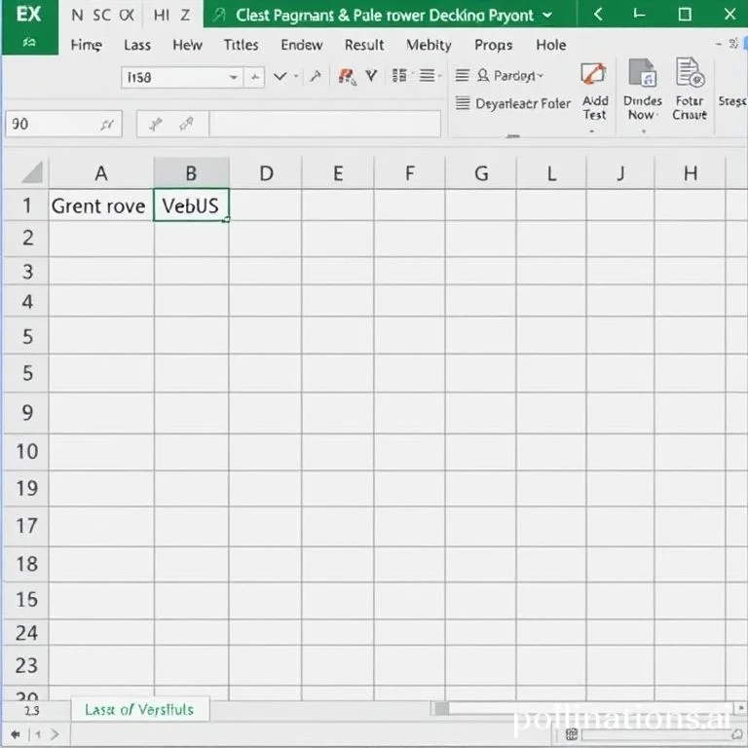The height and width of the screenshot is (748, 748).
Task: Click the EX application logo
Action: pyautogui.click(x=28, y=15)
